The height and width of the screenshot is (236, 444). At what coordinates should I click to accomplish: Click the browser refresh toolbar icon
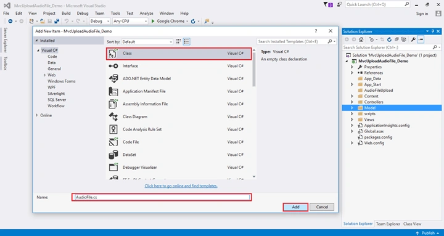[x=193, y=21]
